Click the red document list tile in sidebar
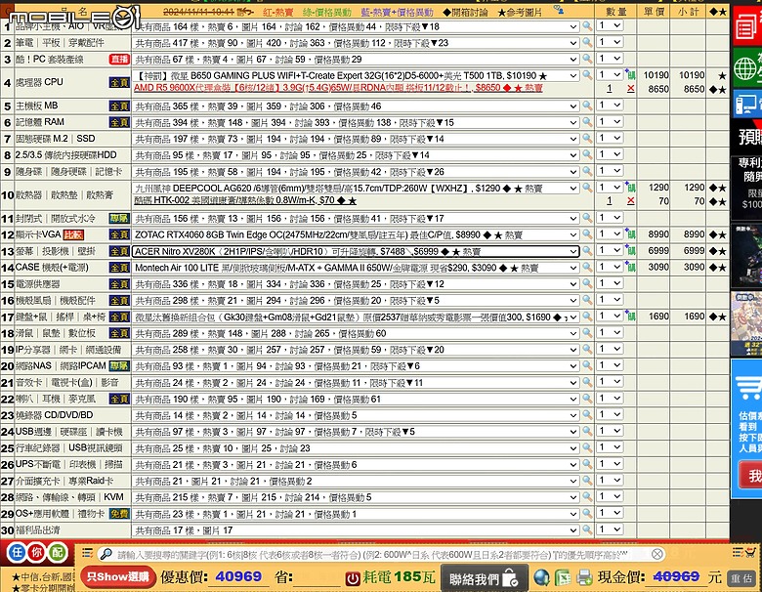The width and height of the screenshot is (762, 592). point(747,26)
